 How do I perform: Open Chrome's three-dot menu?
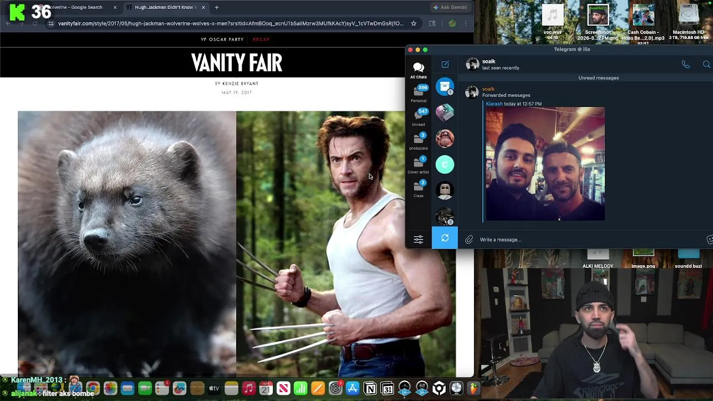[466, 23]
